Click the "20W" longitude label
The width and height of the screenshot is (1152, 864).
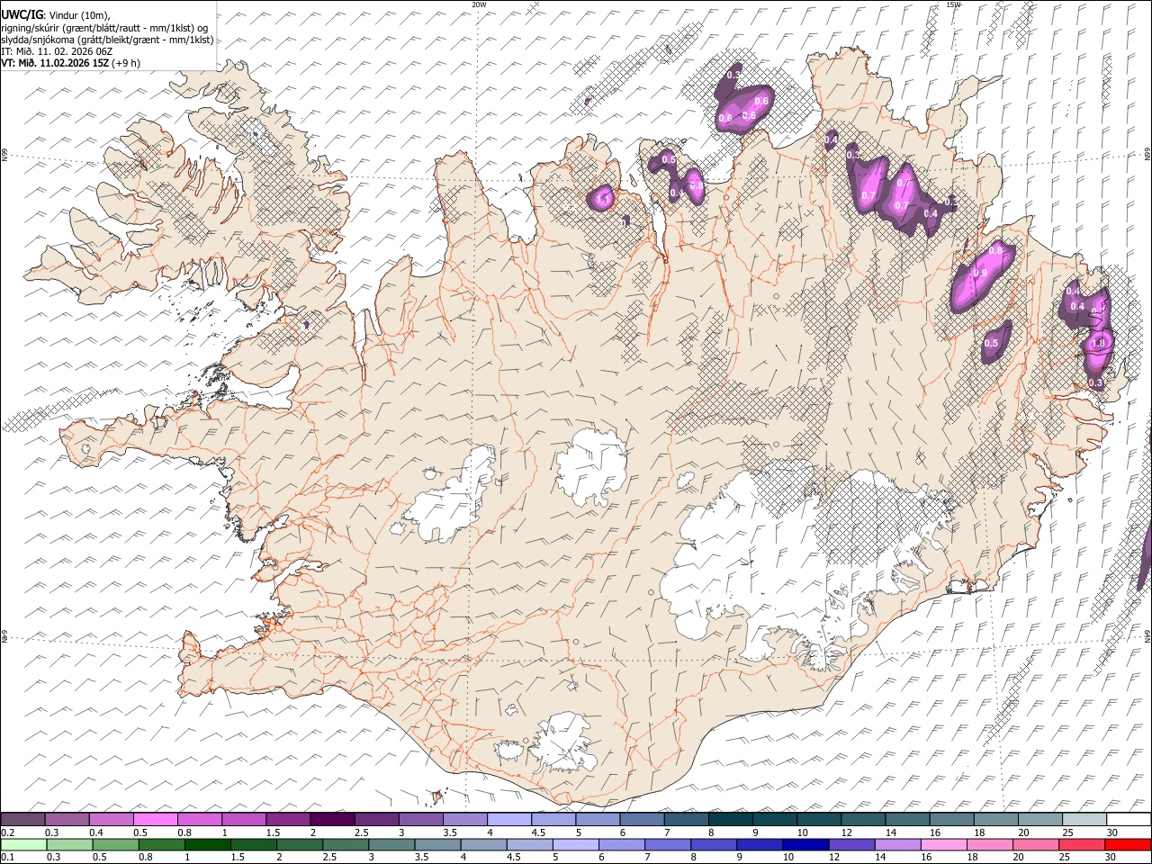click(x=479, y=4)
